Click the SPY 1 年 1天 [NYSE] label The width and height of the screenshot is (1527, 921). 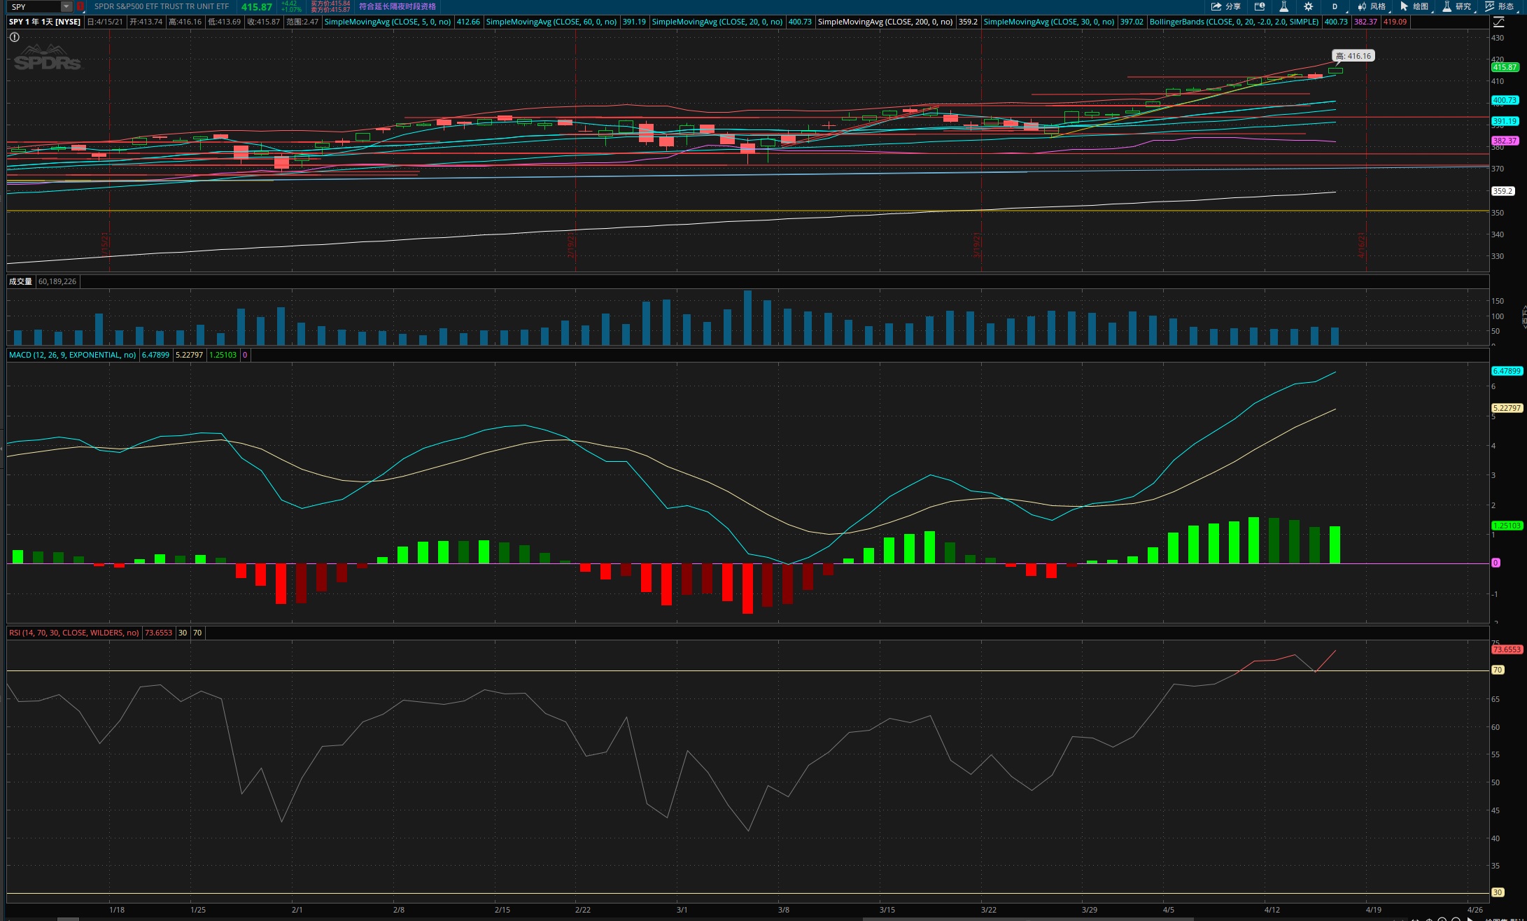(45, 22)
